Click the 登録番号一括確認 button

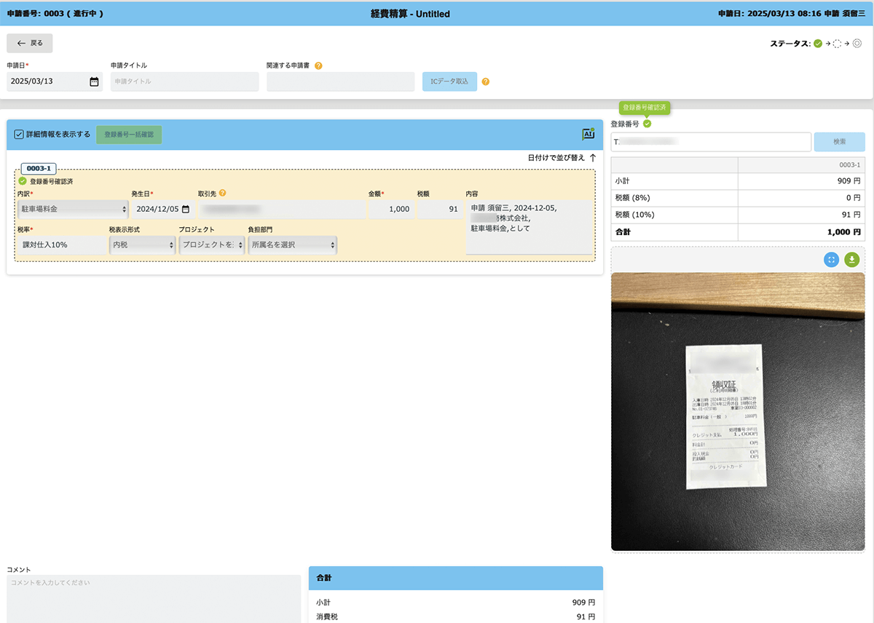pos(129,135)
